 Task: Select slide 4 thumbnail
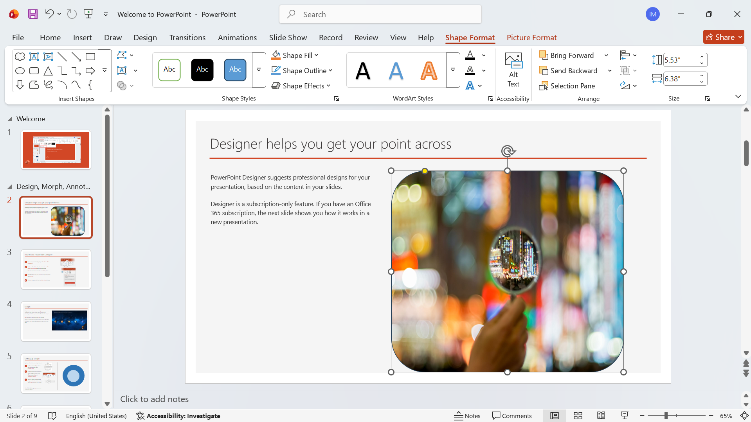click(56, 321)
